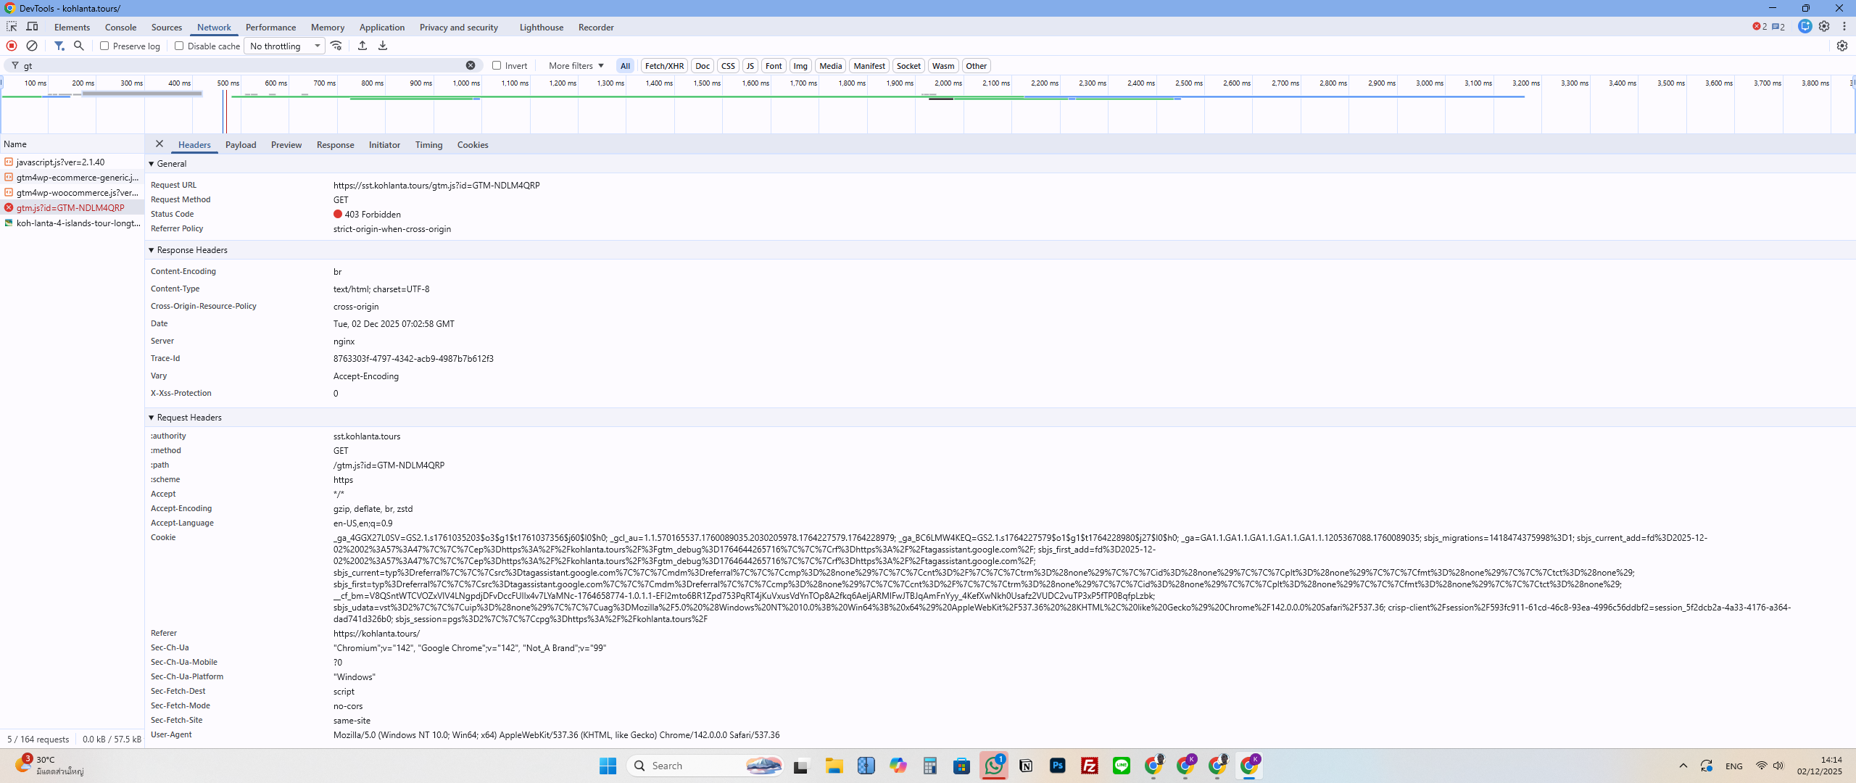Enable the Disable cache checkbox
This screenshot has height=783, width=1856.
pos(179,46)
